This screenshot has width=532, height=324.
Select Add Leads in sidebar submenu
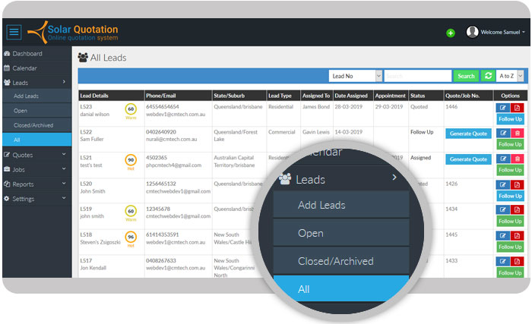point(36,96)
